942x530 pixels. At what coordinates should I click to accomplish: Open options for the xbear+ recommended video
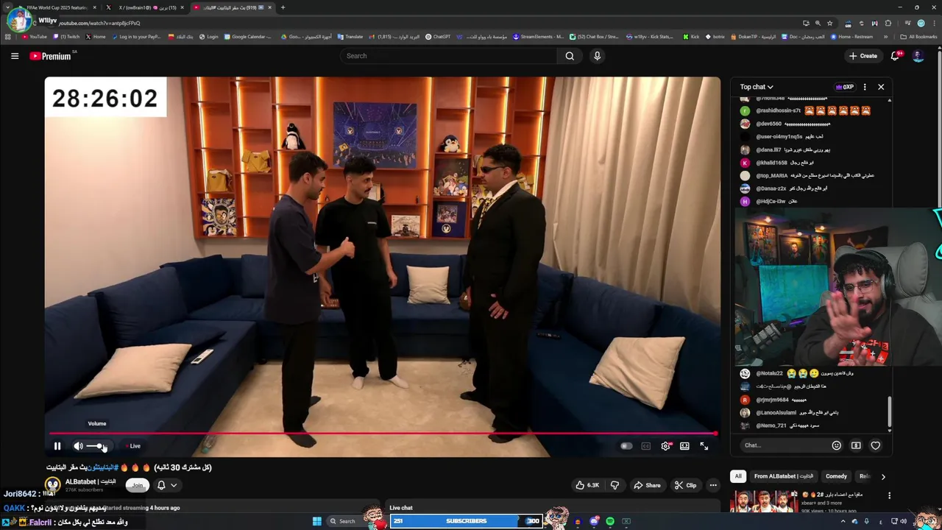click(x=889, y=495)
